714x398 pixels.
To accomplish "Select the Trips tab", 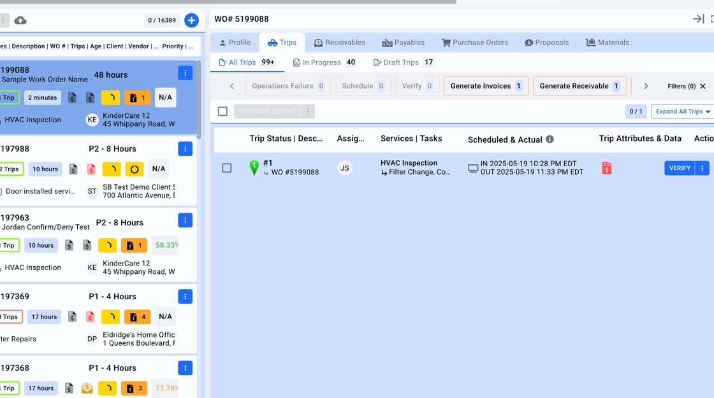I will 281,42.
